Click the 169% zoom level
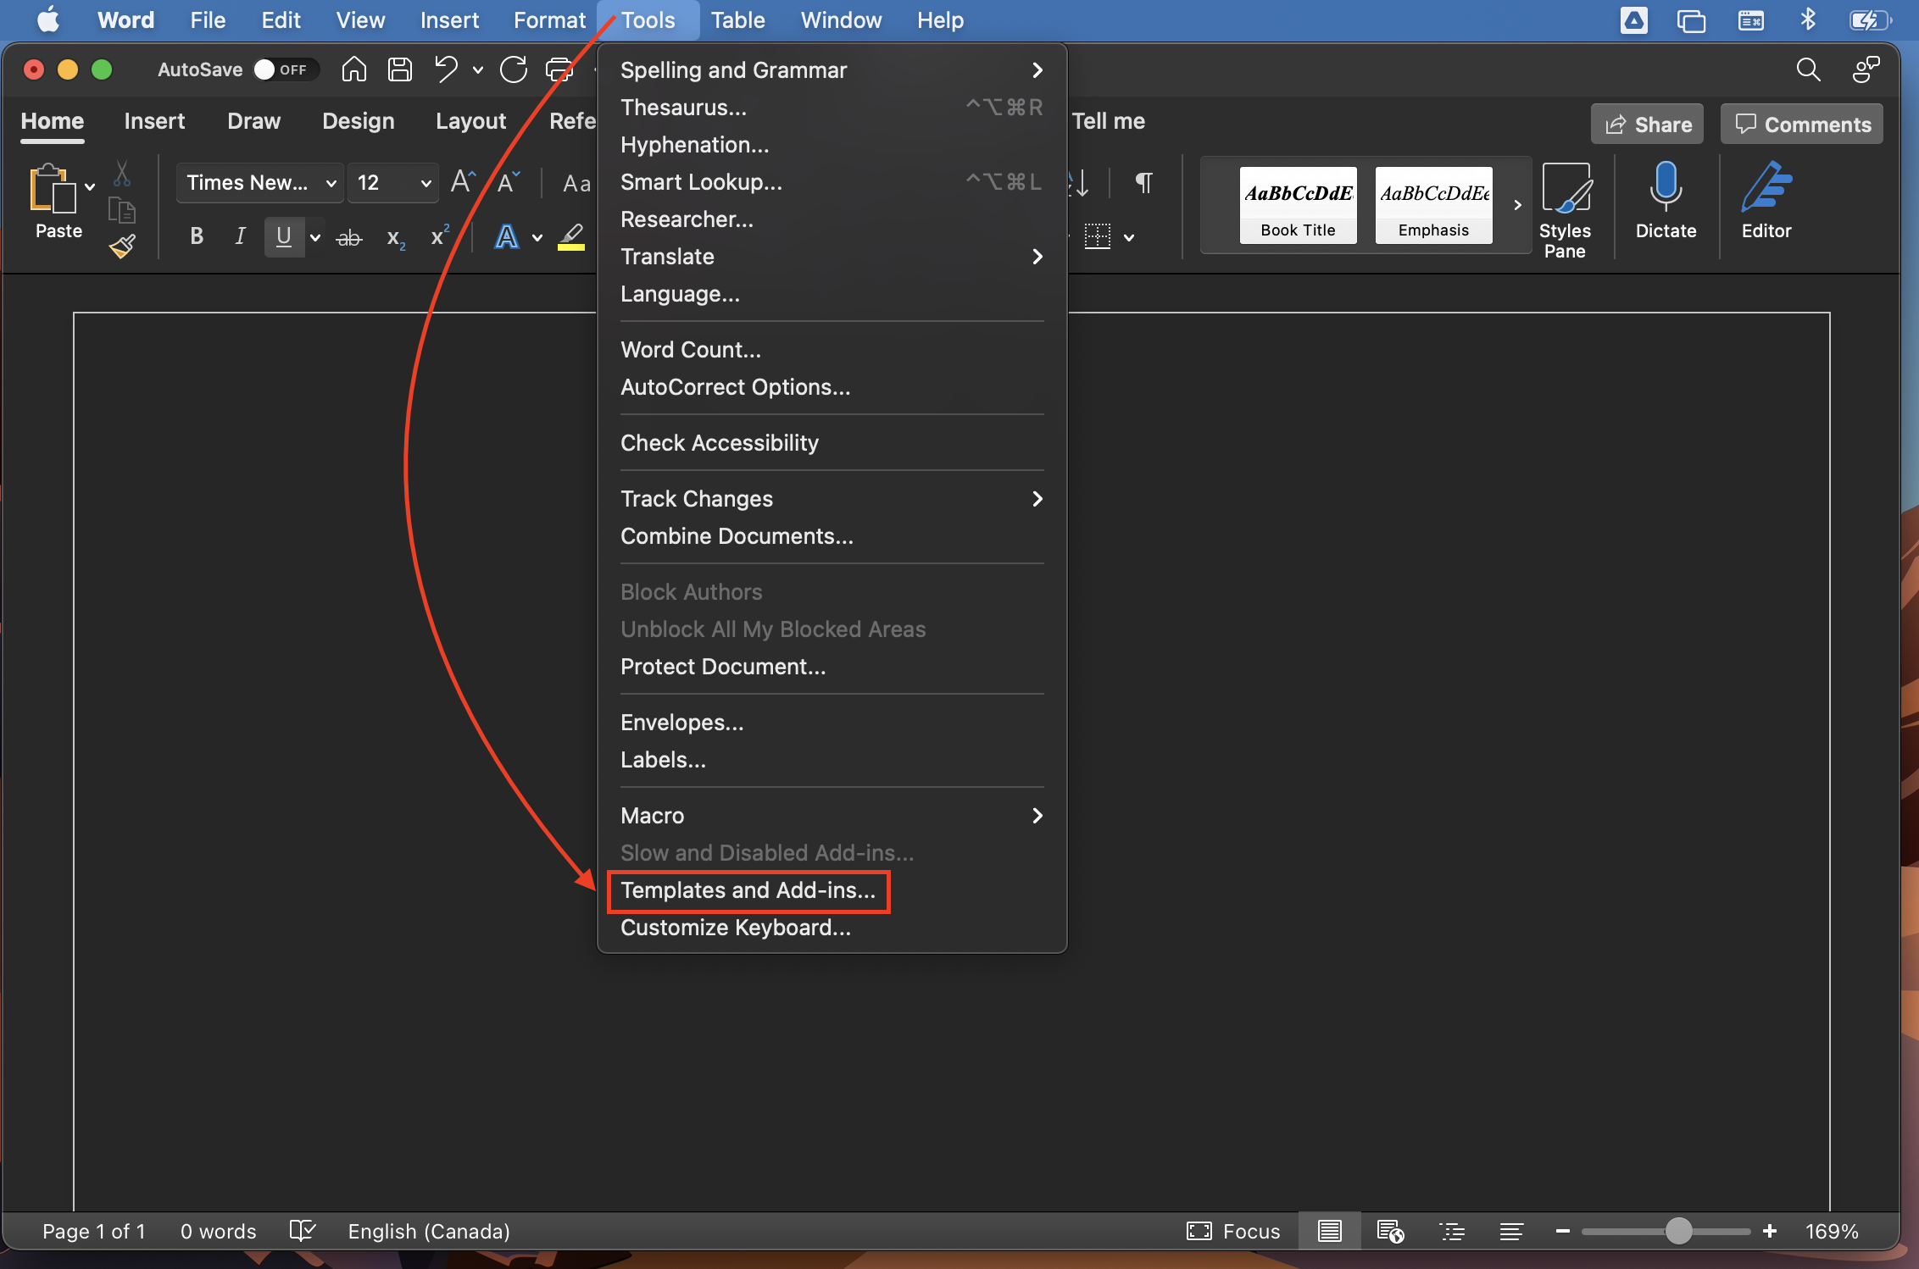1919x1269 pixels. tap(1831, 1231)
